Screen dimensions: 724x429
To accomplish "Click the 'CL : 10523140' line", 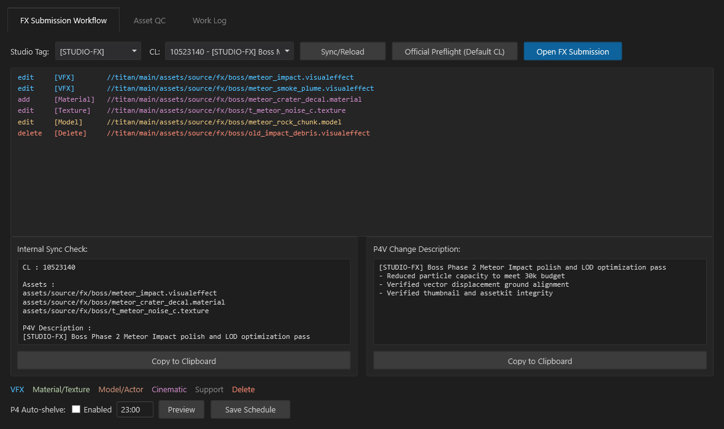I will (49, 268).
